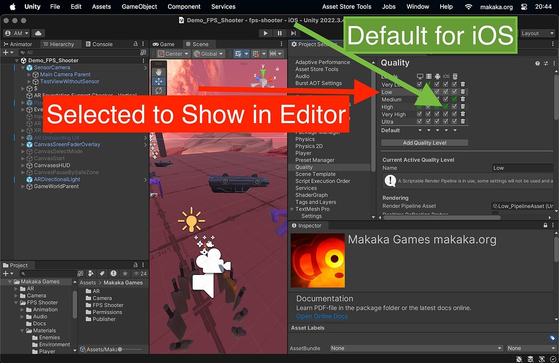
Task: Toggle iOS checkbox for Very High quality
Action: coord(446,114)
